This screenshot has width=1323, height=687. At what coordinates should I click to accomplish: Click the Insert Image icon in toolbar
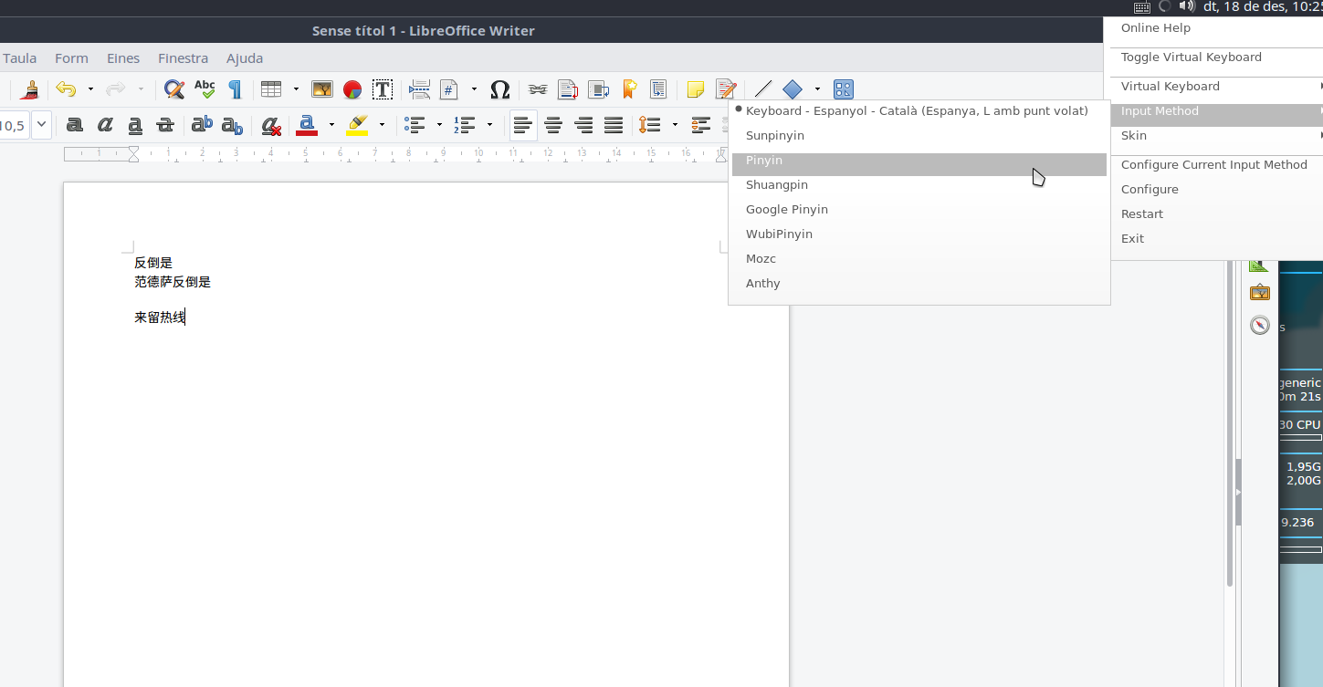tap(322, 89)
